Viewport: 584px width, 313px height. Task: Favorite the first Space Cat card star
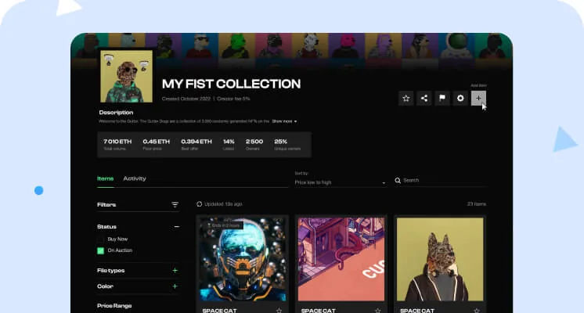pyautogui.click(x=279, y=311)
